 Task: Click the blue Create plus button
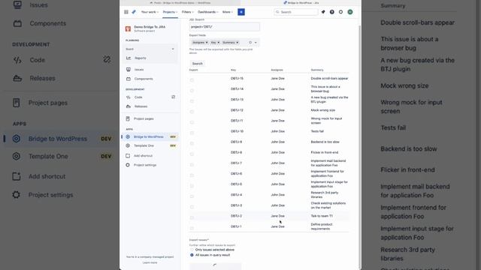pyautogui.click(x=241, y=12)
